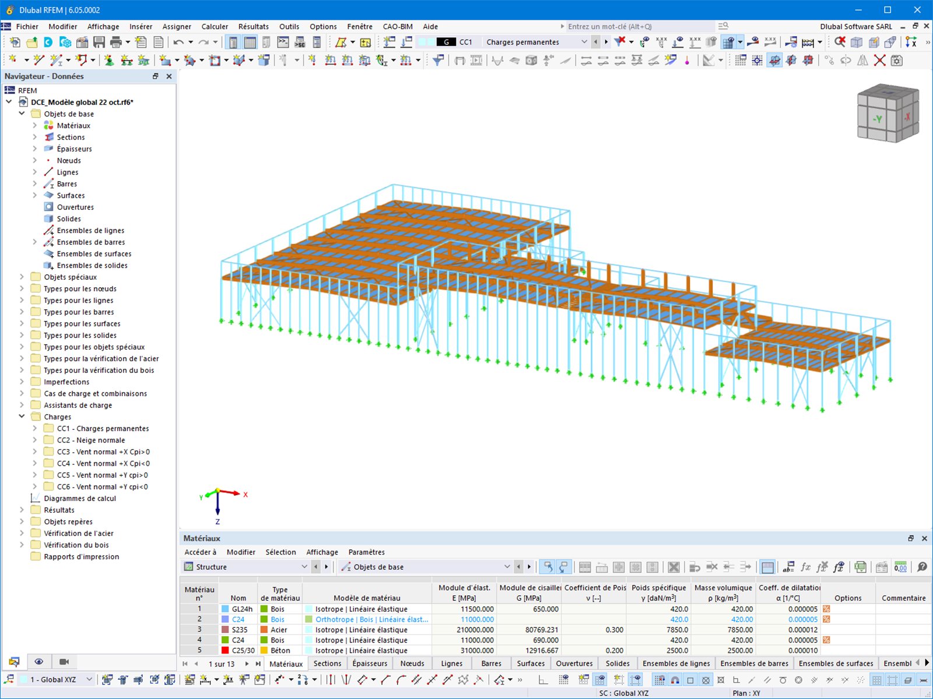Click the Excel export icon in table toolbar
This screenshot has height=699, width=933.
click(860, 567)
